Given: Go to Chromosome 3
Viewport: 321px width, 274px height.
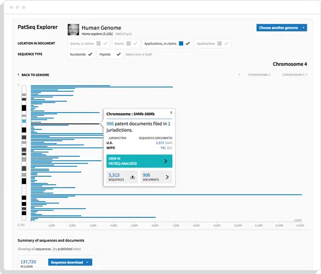Looking at the screenshot, I should (x=259, y=75).
